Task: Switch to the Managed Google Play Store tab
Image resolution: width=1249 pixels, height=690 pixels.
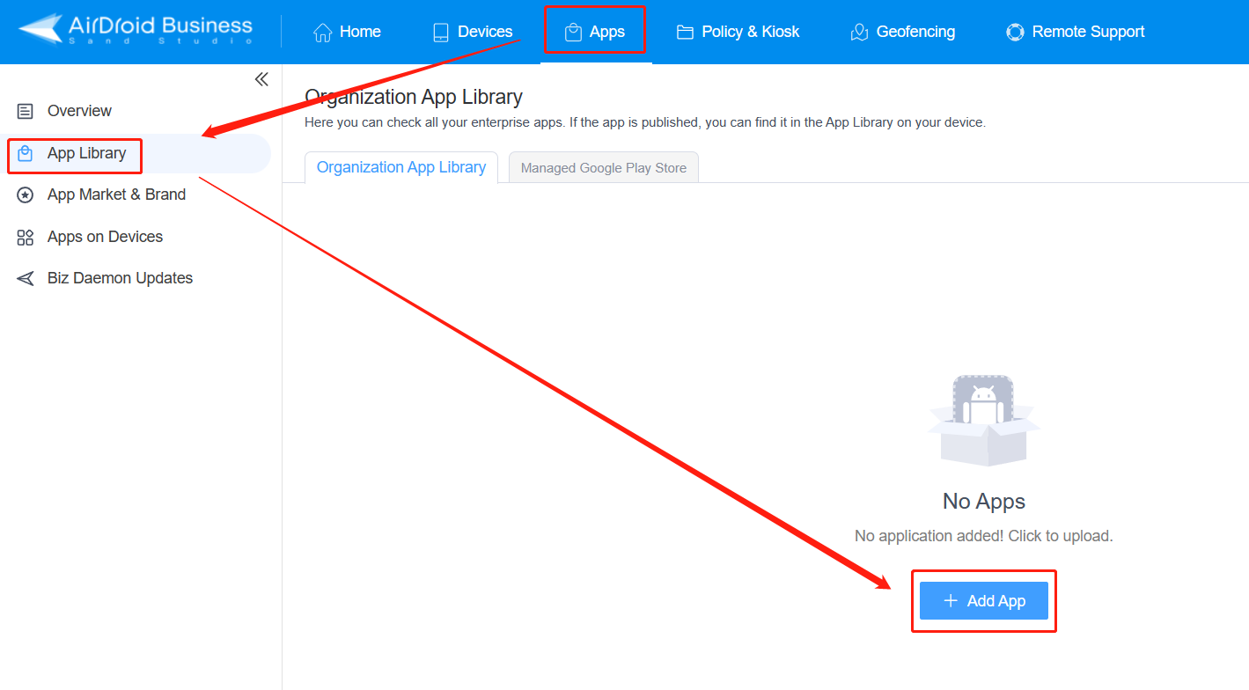Action: pyautogui.click(x=603, y=168)
